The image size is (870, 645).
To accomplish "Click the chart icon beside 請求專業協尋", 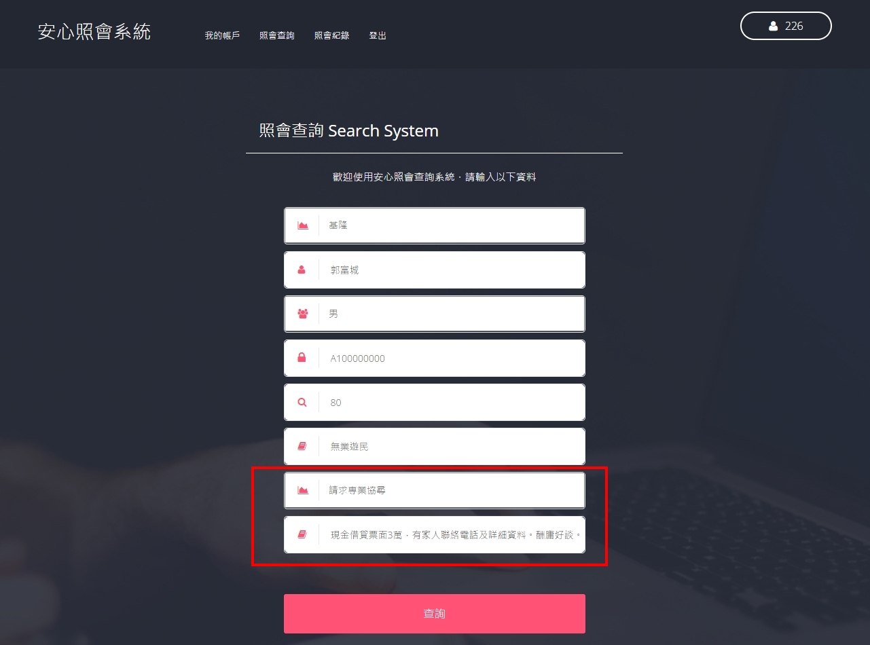I will point(303,490).
